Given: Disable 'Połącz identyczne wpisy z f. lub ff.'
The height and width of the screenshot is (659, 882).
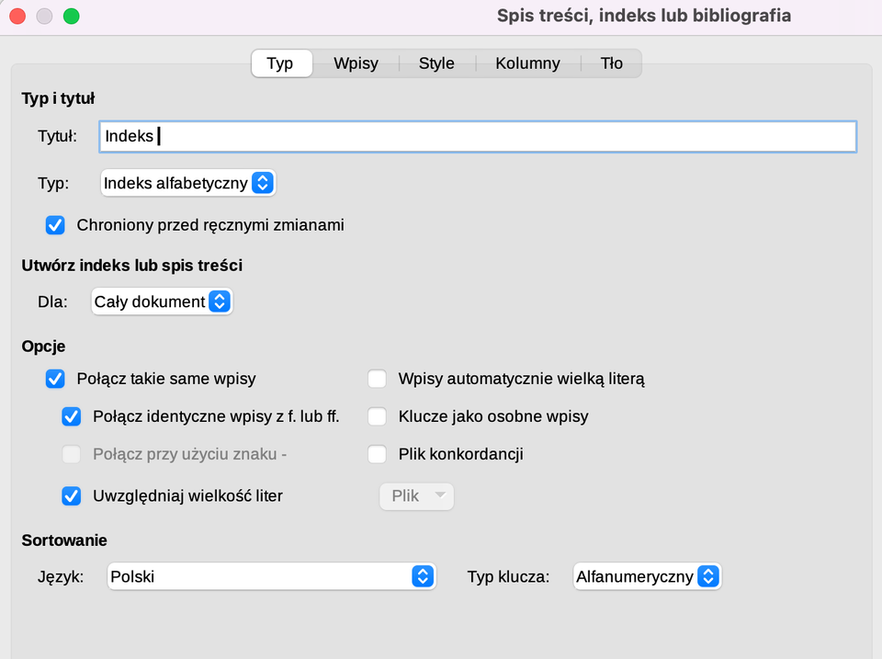Looking at the screenshot, I should [x=72, y=416].
